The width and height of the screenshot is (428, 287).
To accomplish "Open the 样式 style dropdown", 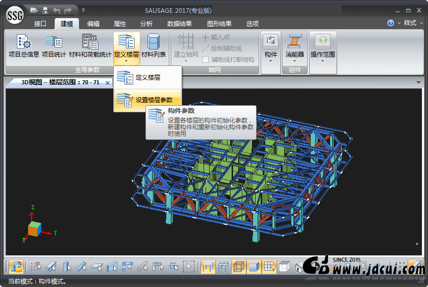I will (x=413, y=23).
